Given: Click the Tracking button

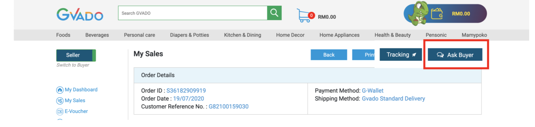Looking at the screenshot, I should [x=401, y=55].
